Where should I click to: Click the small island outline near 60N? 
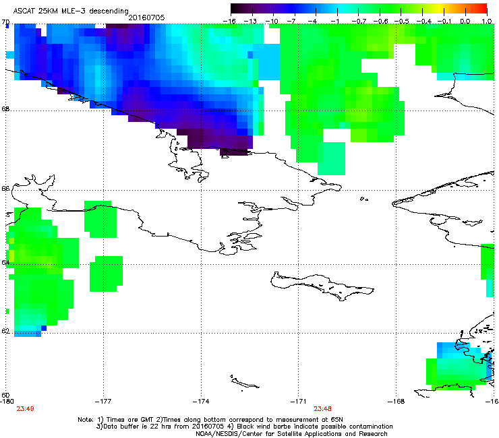(x=244, y=381)
